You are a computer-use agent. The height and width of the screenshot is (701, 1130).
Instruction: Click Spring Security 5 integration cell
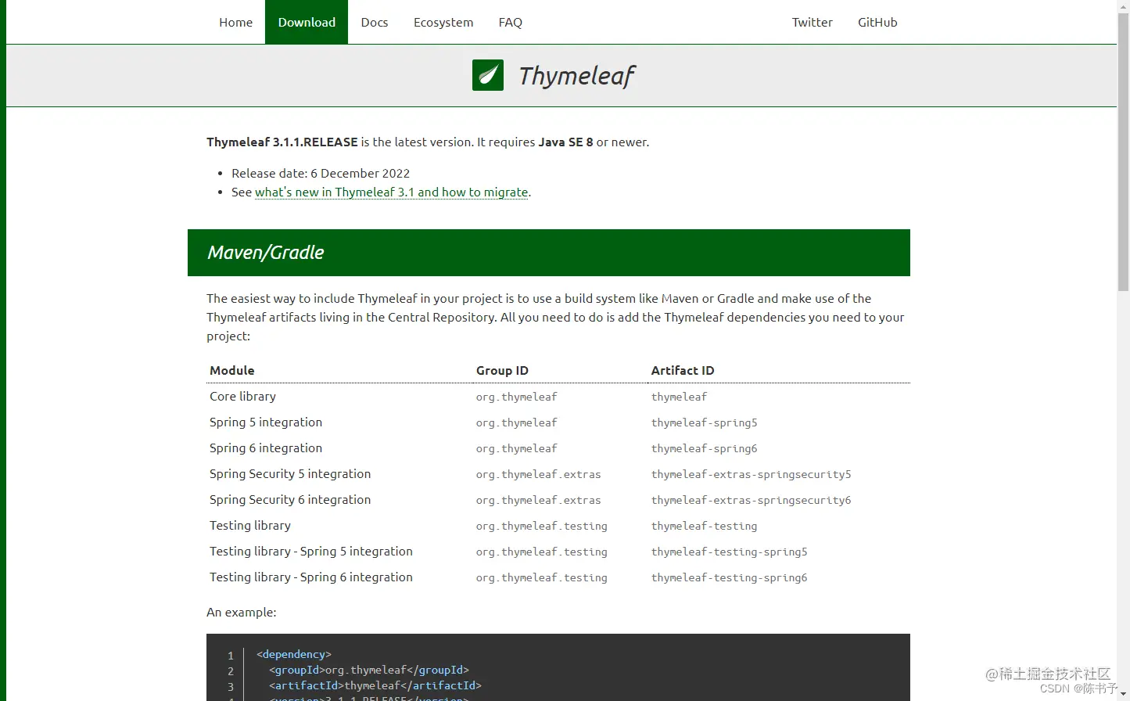[x=290, y=473]
